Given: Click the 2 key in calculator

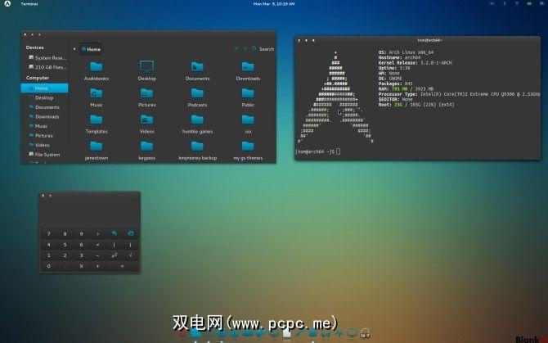Looking at the screenshot, I should [65, 255].
